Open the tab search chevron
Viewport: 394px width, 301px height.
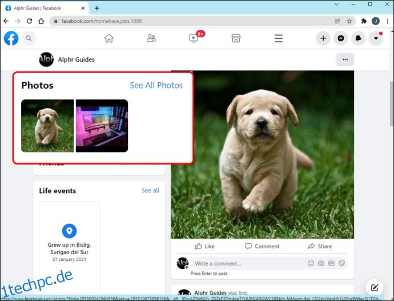pyautogui.click(x=336, y=4)
